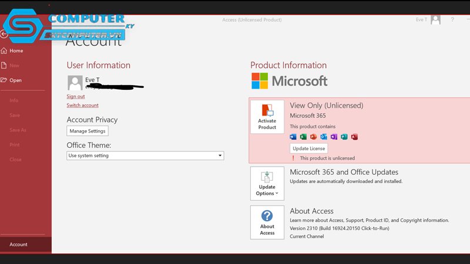470x264 pixels.
Task: Click the 'Current Channel' text
Action: [x=307, y=236]
